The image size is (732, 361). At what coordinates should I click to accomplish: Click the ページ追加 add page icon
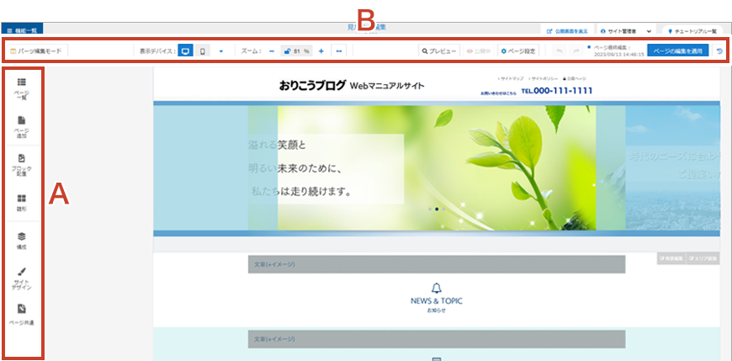click(x=22, y=125)
